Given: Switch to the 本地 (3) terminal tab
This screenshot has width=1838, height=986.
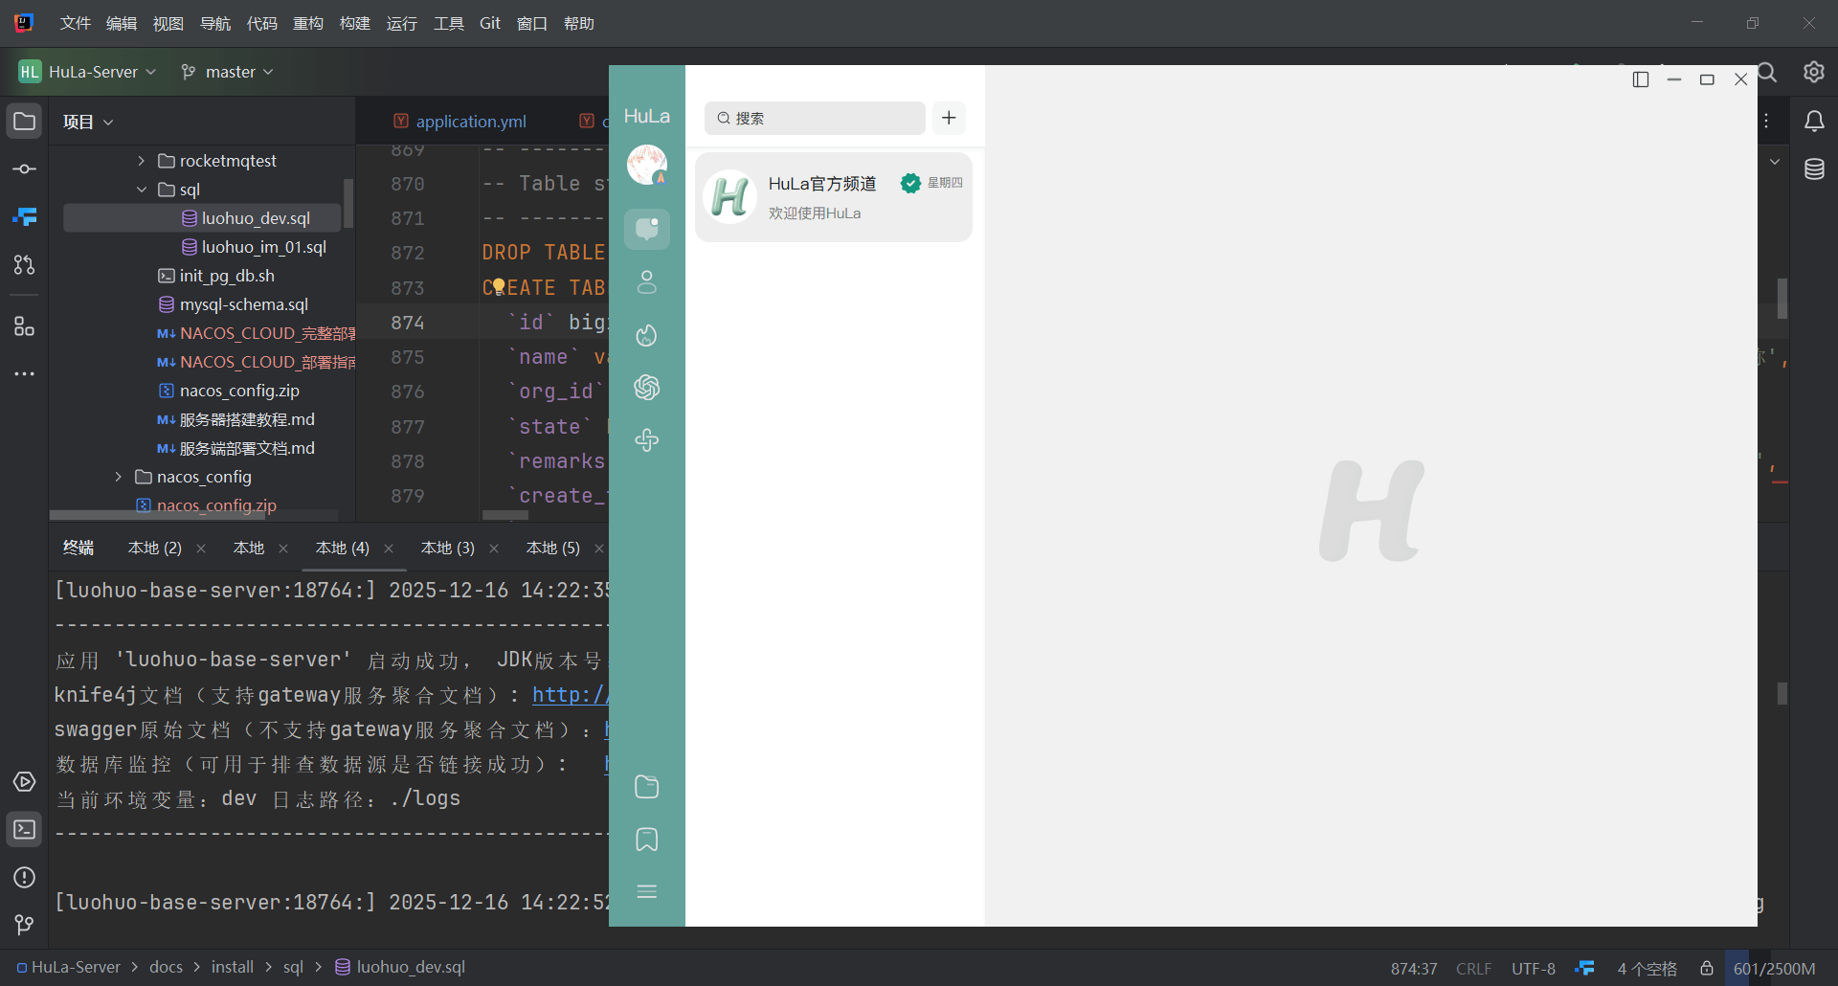Looking at the screenshot, I should tap(447, 548).
